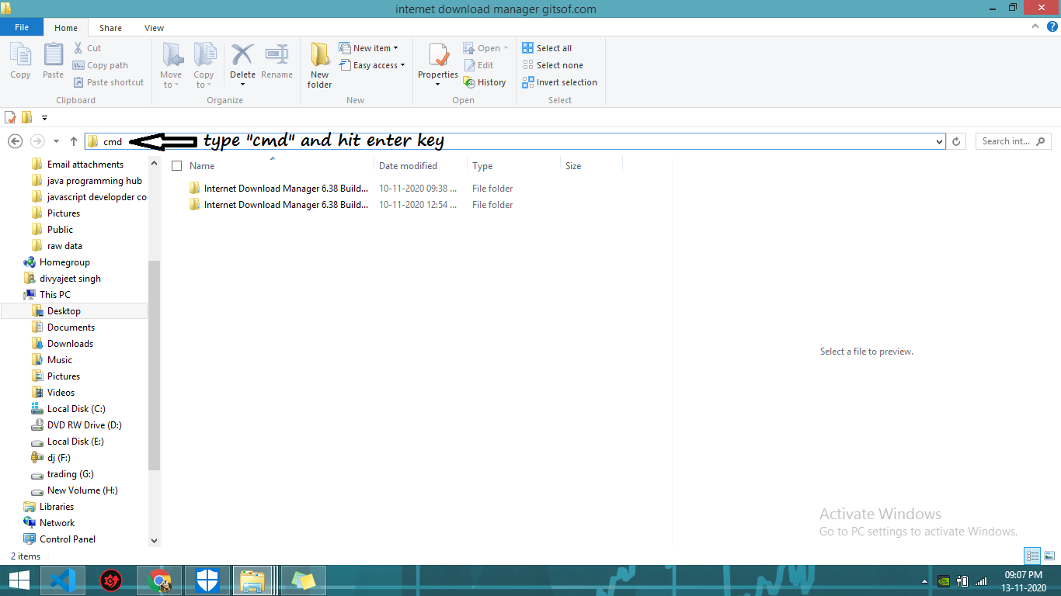Click the Rename icon
The height and width of the screenshot is (596, 1061).
click(x=277, y=55)
